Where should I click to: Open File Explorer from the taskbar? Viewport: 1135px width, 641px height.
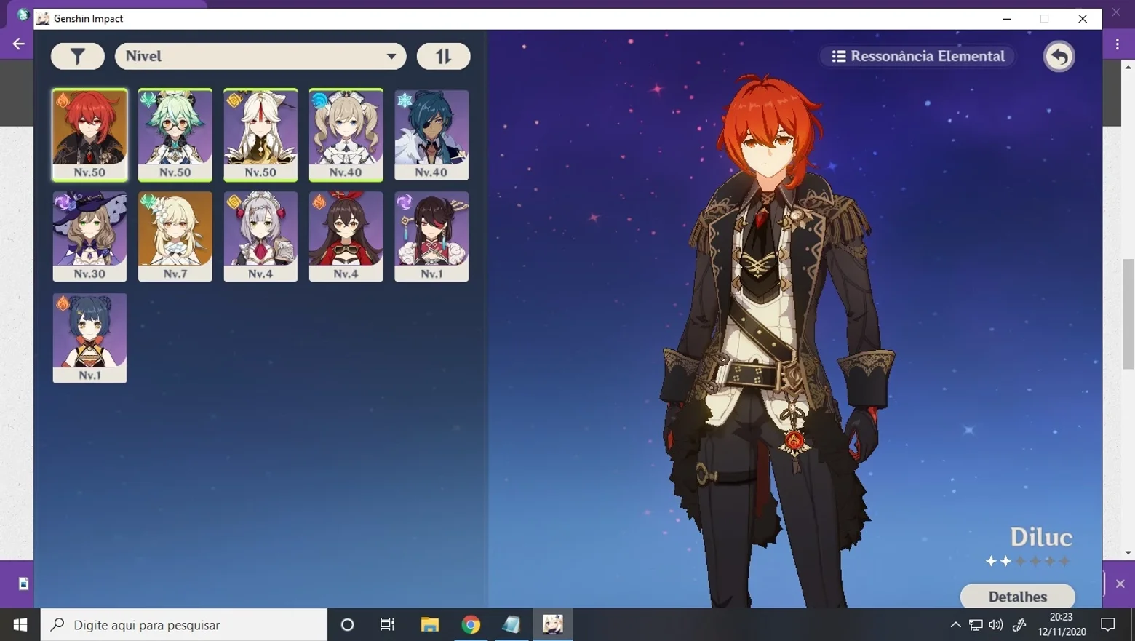[x=430, y=624]
